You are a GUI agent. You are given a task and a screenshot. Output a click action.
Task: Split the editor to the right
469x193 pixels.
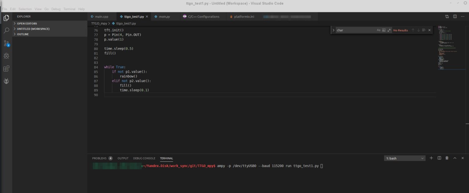455,16
